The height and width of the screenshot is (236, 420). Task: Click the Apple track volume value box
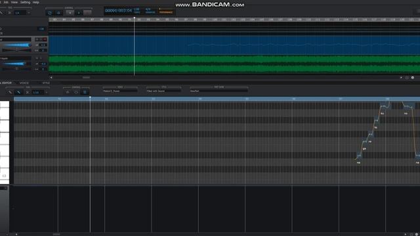tap(43, 64)
